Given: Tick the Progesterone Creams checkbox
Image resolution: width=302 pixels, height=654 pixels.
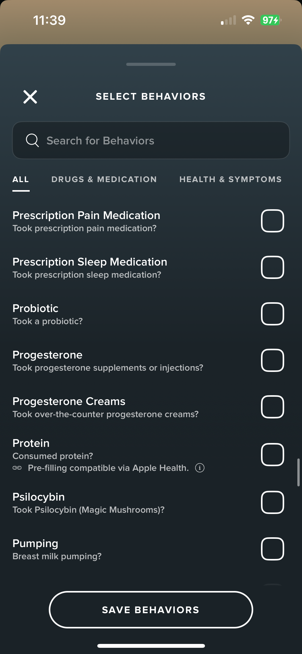Looking at the screenshot, I should tap(273, 407).
